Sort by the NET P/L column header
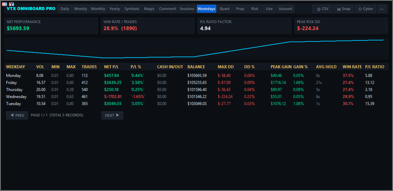393x191 pixels. coord(111,67)
